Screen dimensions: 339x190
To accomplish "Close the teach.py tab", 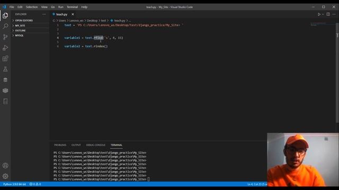I will pyautogui.click(x=73, y=14).
